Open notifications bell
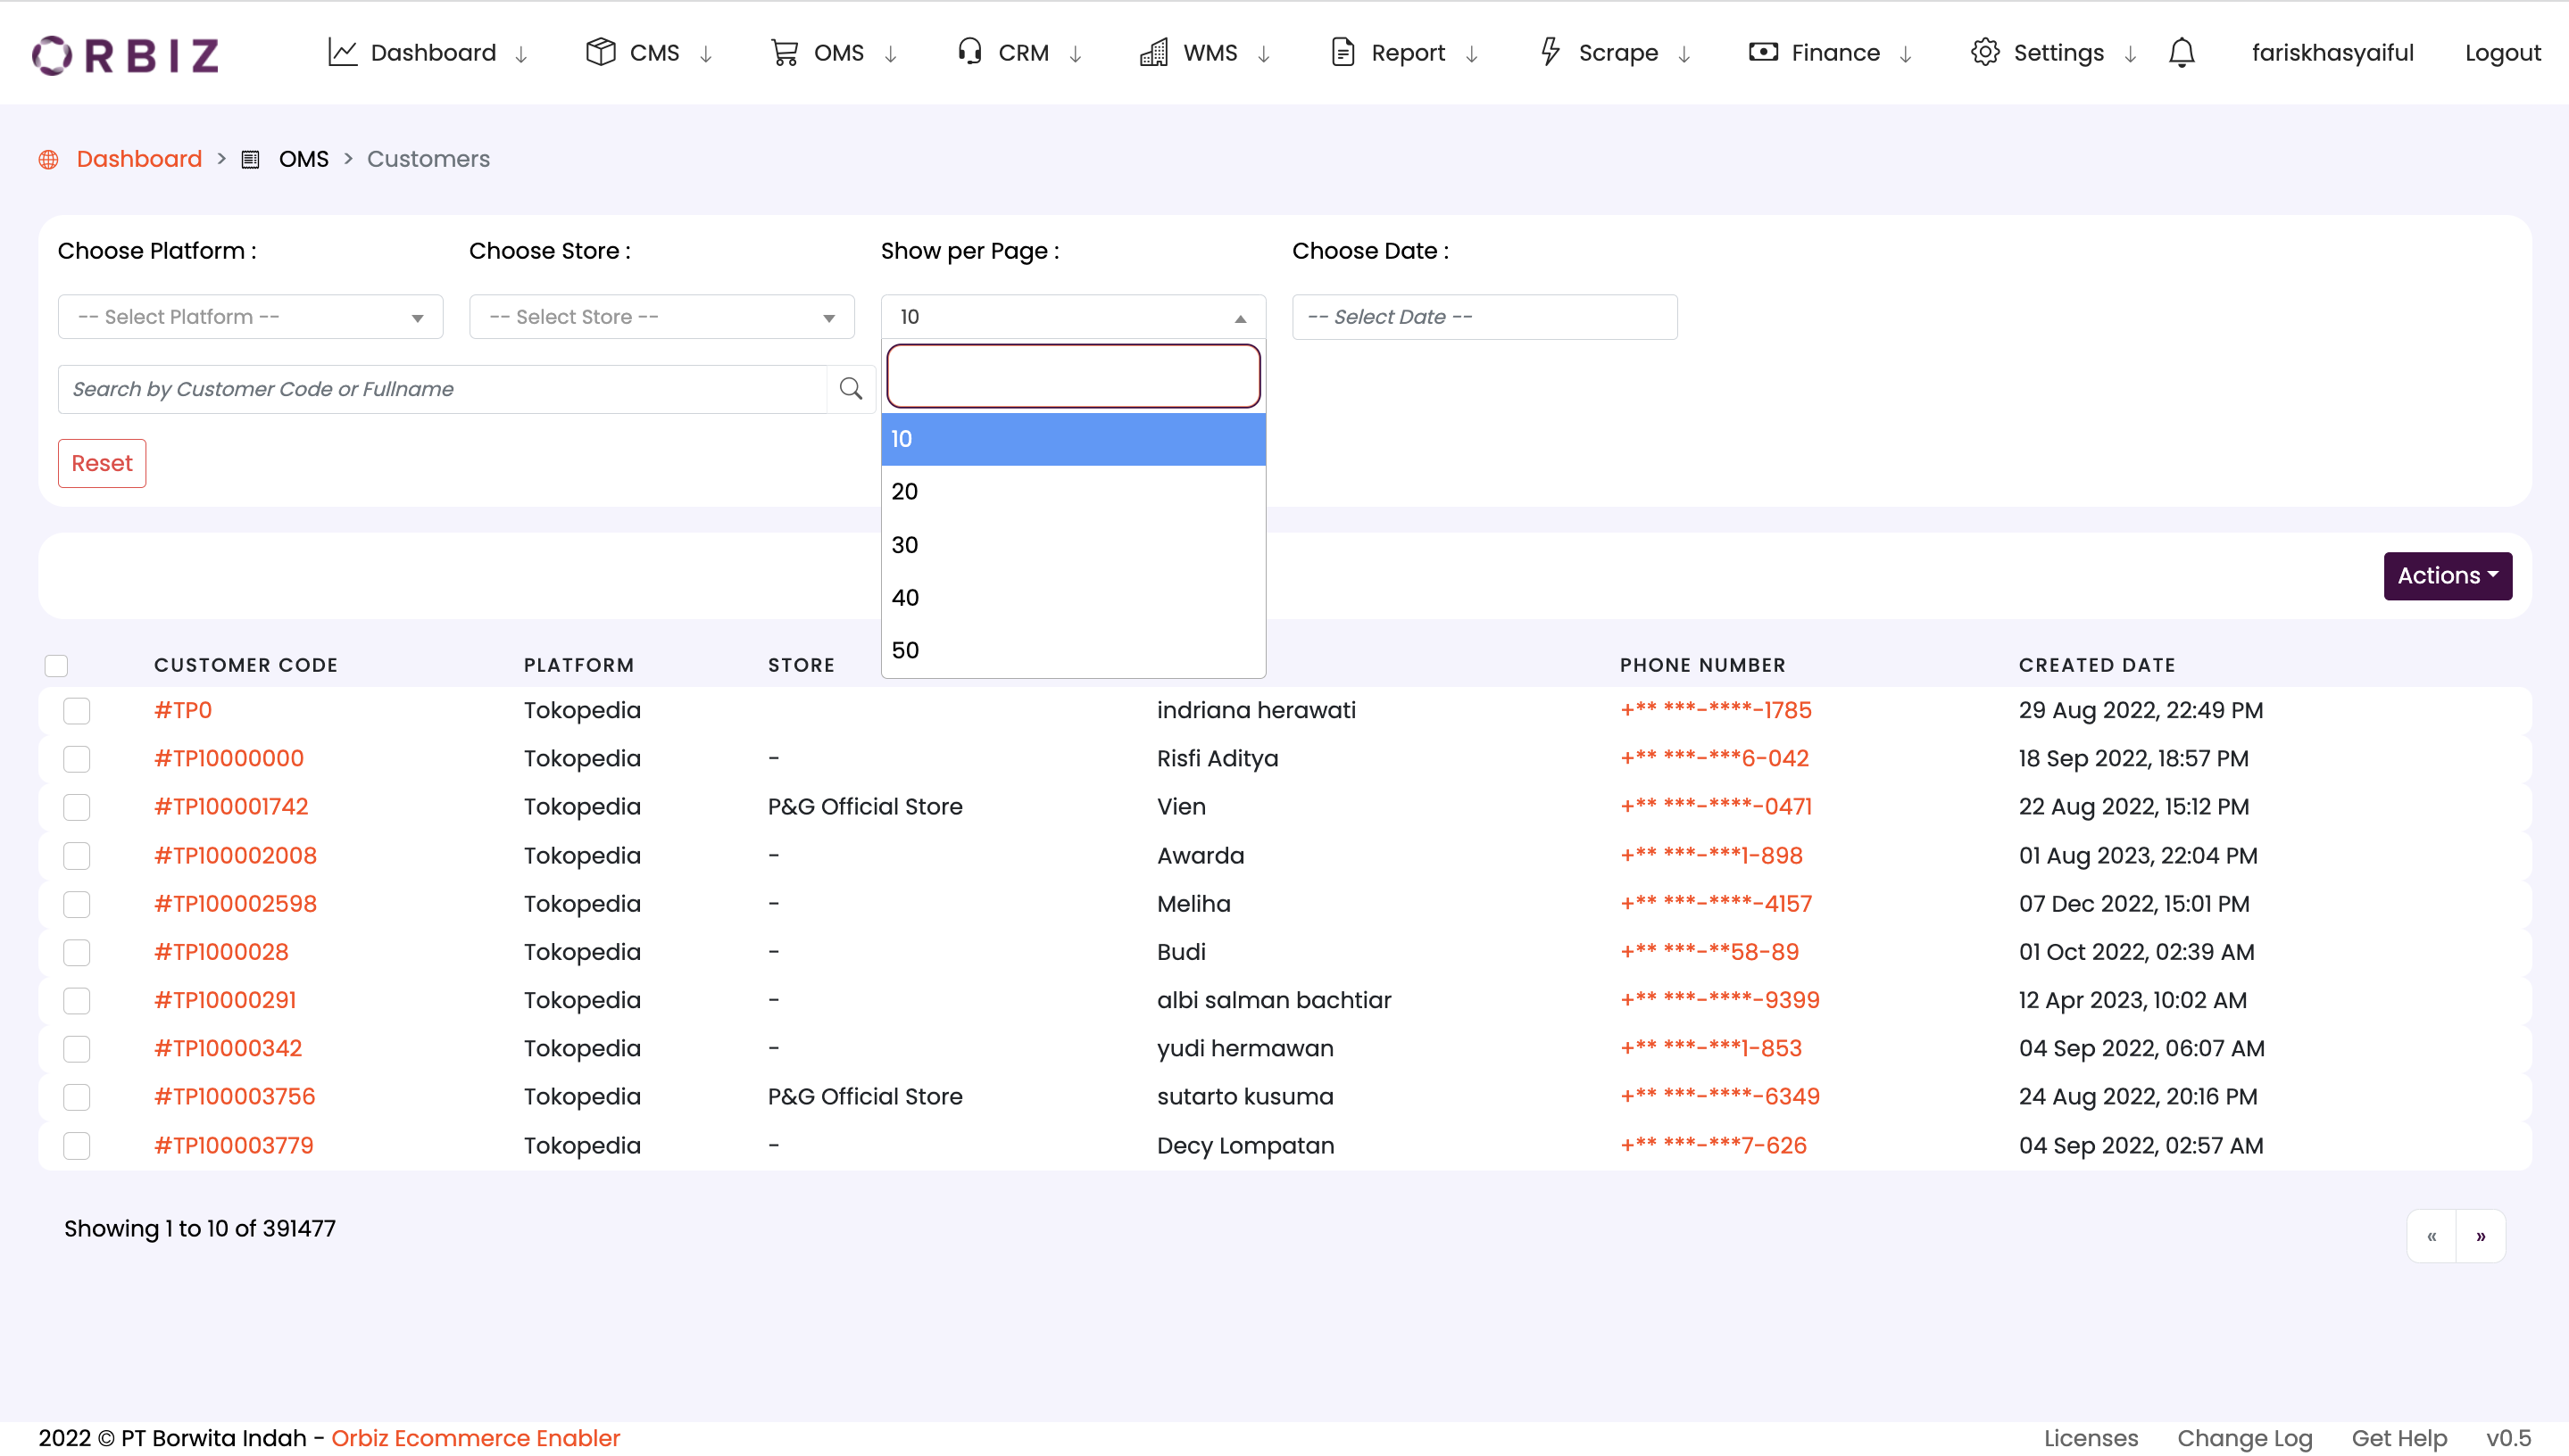Screen dimensions: 2569x1456 point(2182,52)
